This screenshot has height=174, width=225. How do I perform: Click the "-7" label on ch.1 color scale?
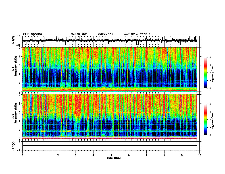(210, 88)
